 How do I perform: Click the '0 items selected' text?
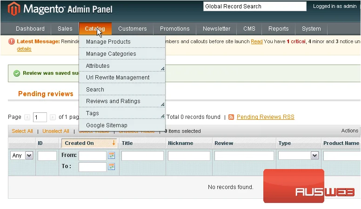[x=183, y=131]
